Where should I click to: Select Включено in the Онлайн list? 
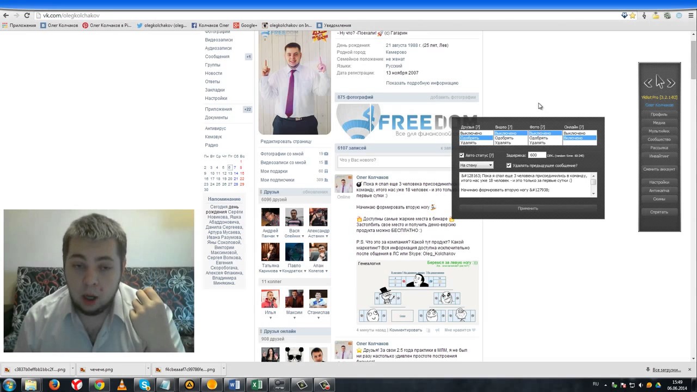coord(580,138)
